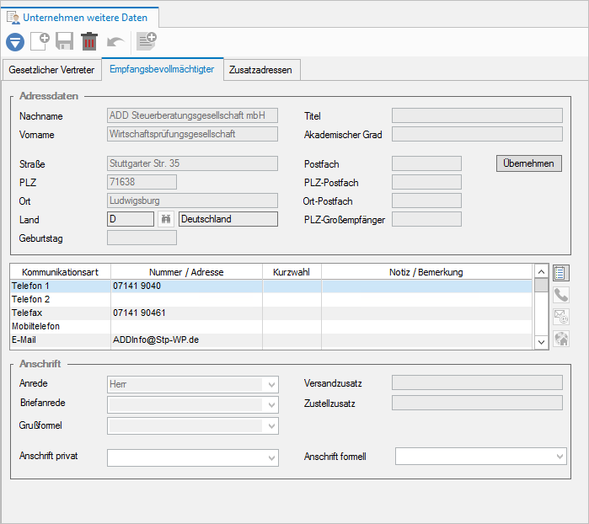Screen dimensions: 589x524
Task: Switch to the Gesetzlicher Vertreter tab
Action: pyautogui.click(x=52, y=70)
